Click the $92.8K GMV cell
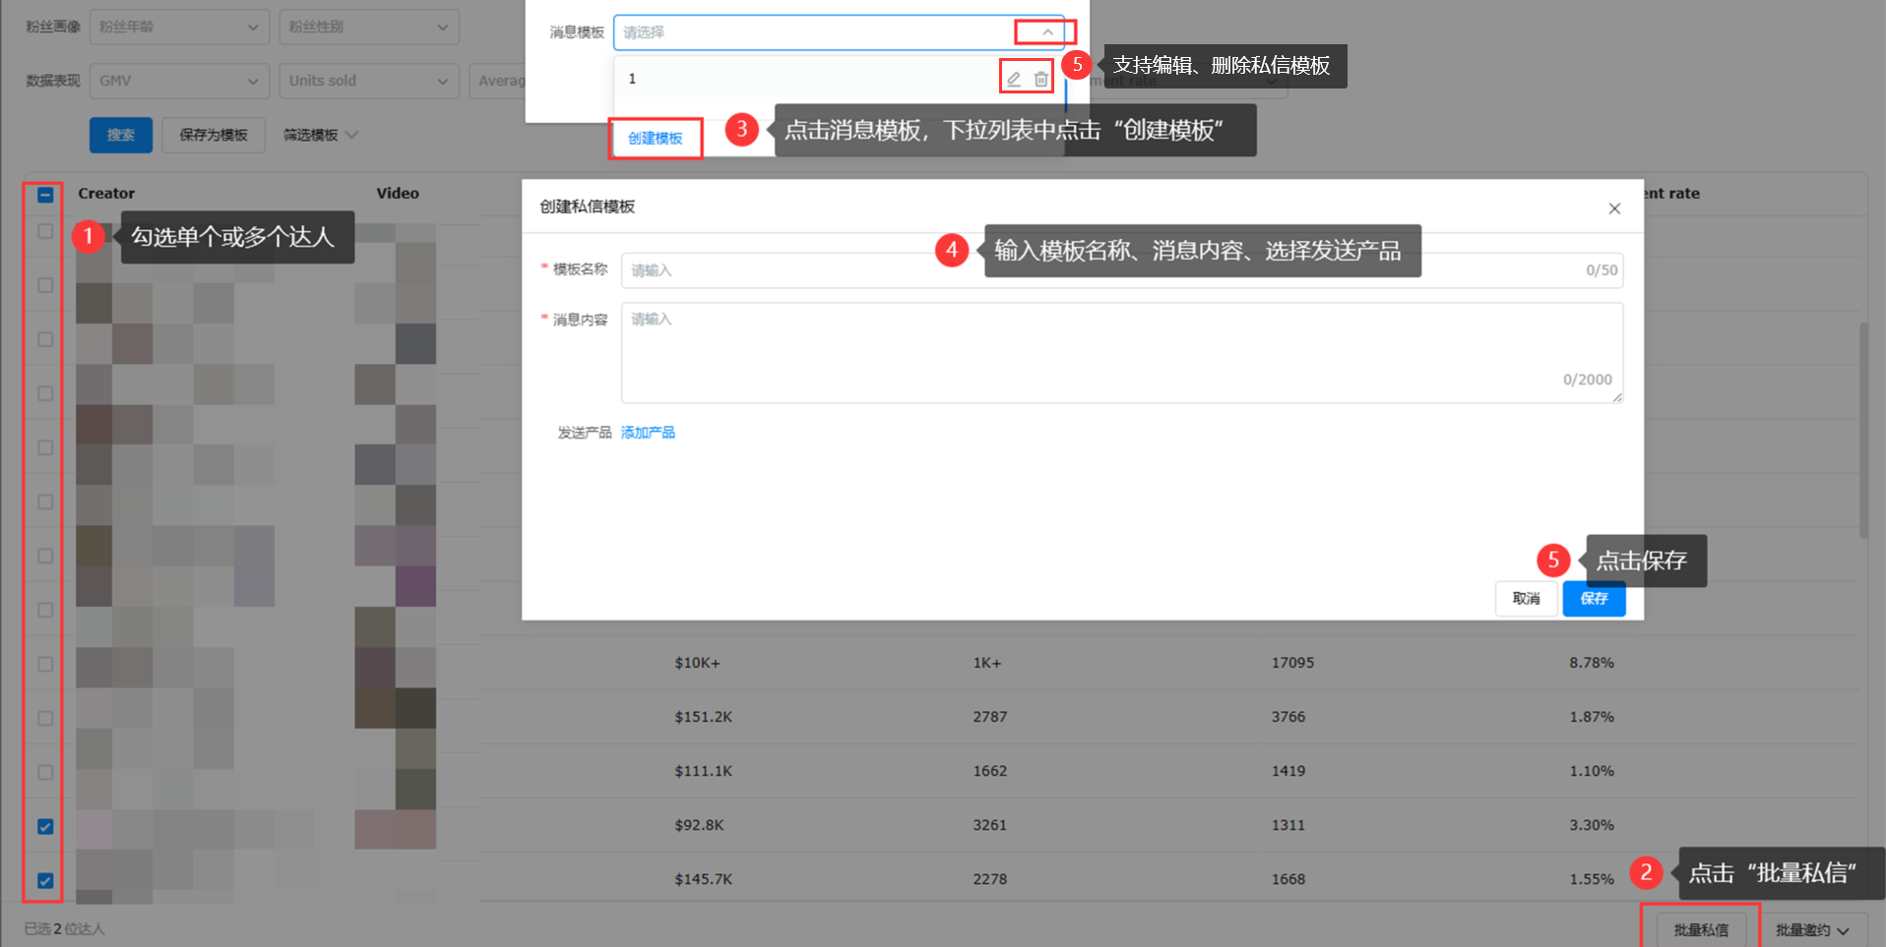Image resolution: width=1886 pixels, height=947 pixels. 699,825
